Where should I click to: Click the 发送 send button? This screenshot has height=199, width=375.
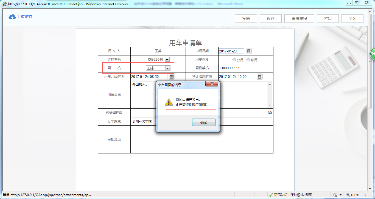246,18
